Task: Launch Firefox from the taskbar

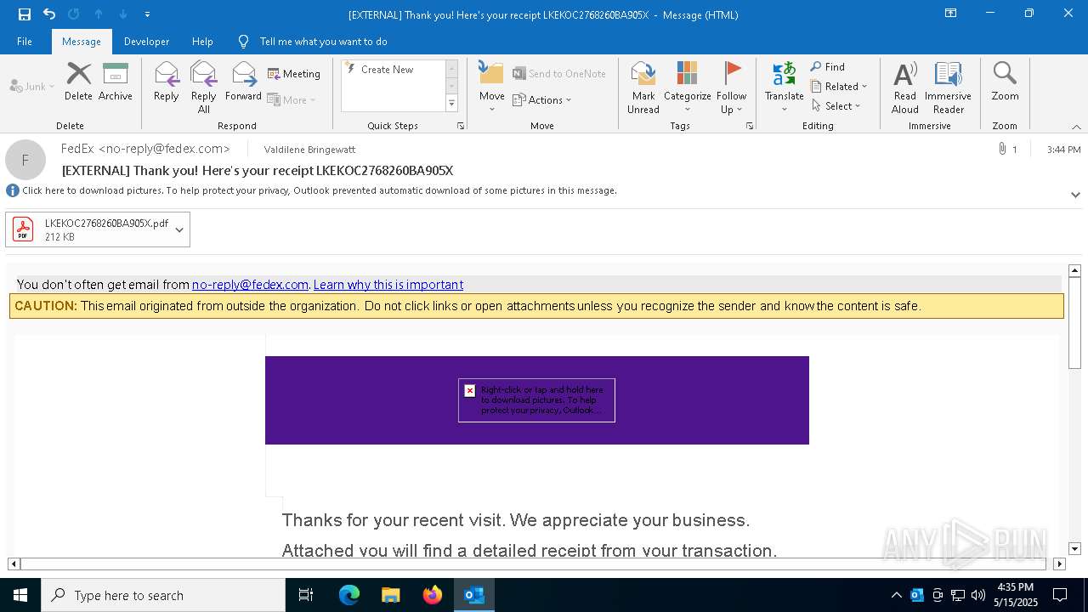Action: point(433,595)
